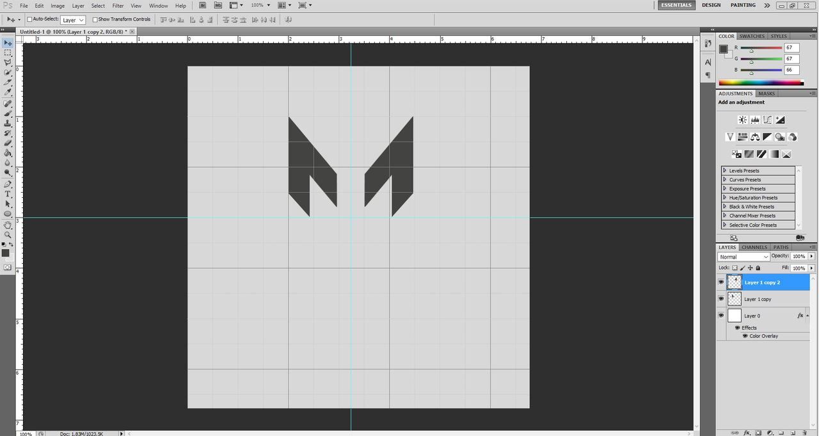This screenshot has height=436, width=819.
Task: Enable the Auto-Select checkbox
Action: tap(29, 20)
